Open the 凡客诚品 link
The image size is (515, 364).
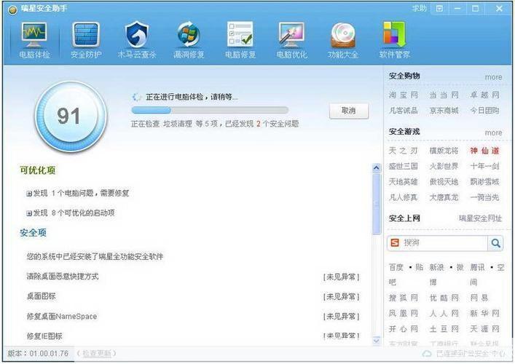pos(404,111)
